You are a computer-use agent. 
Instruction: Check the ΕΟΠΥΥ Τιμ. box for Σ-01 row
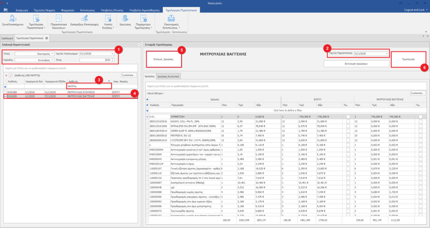(348, 116)
